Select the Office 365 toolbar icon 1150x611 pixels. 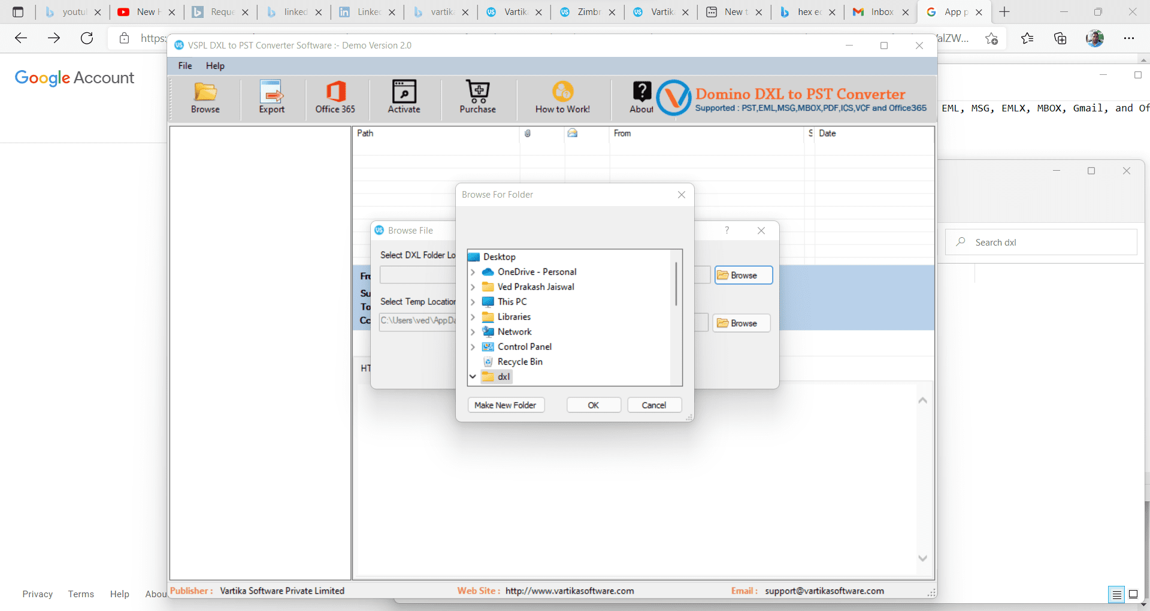pos(335,97)
